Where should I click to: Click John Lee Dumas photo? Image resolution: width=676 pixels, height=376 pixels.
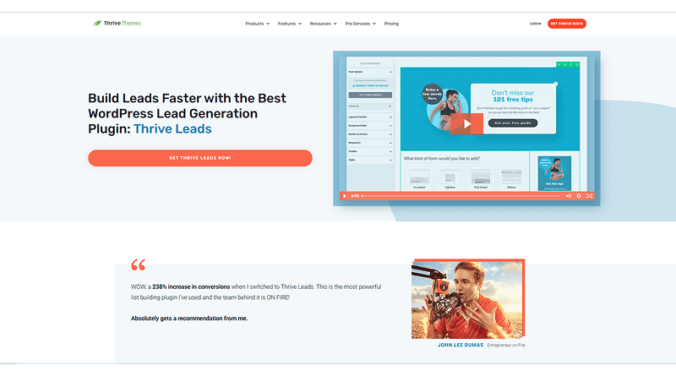pyautogui.click(x=468, y=299)
